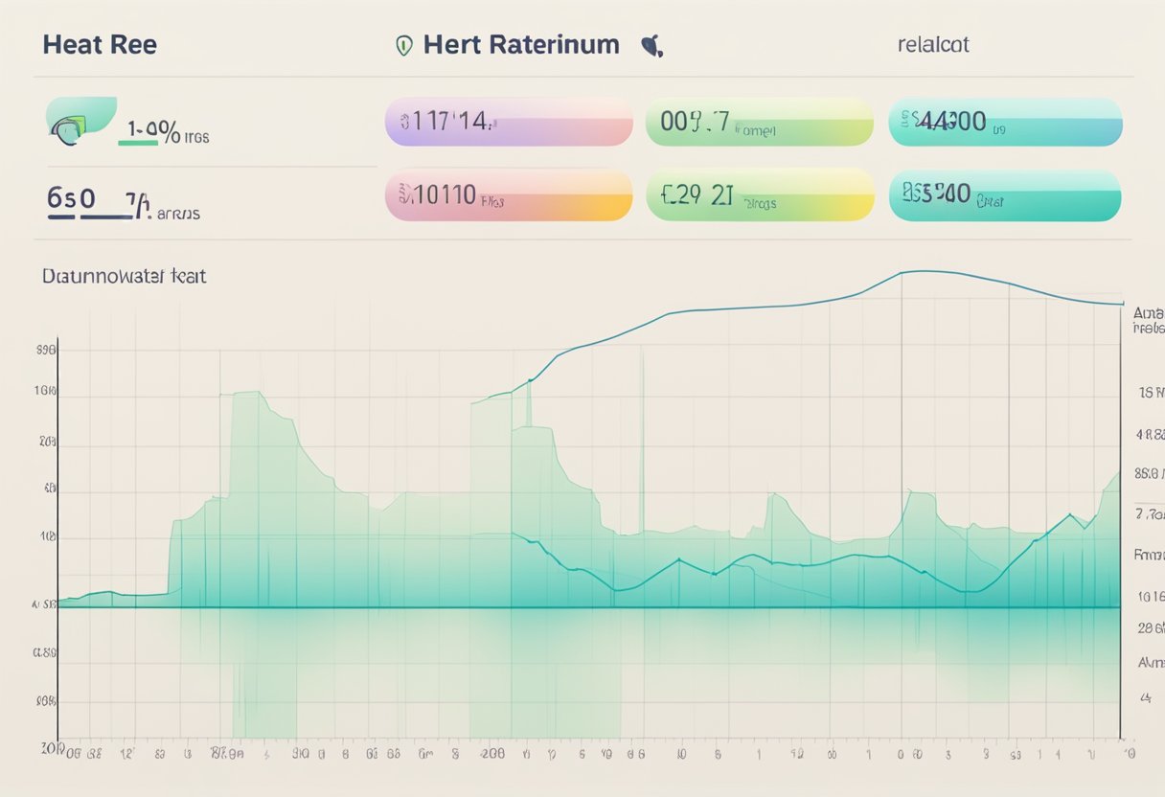
Task: Click the 1-0% value
Action: click(x=153, y=129)
